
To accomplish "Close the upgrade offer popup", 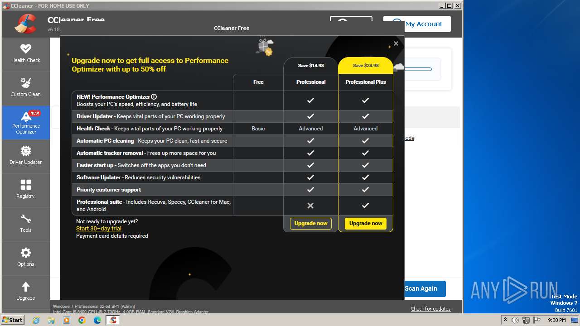I will tap(396, 43).
